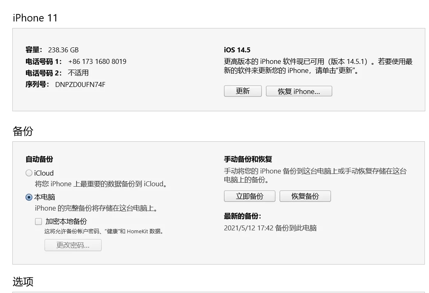
Task: Enable the 加密本地备份 checkbox
Action: pos(38,221)
